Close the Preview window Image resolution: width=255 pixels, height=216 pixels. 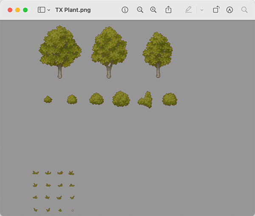(x=10, y=10)
